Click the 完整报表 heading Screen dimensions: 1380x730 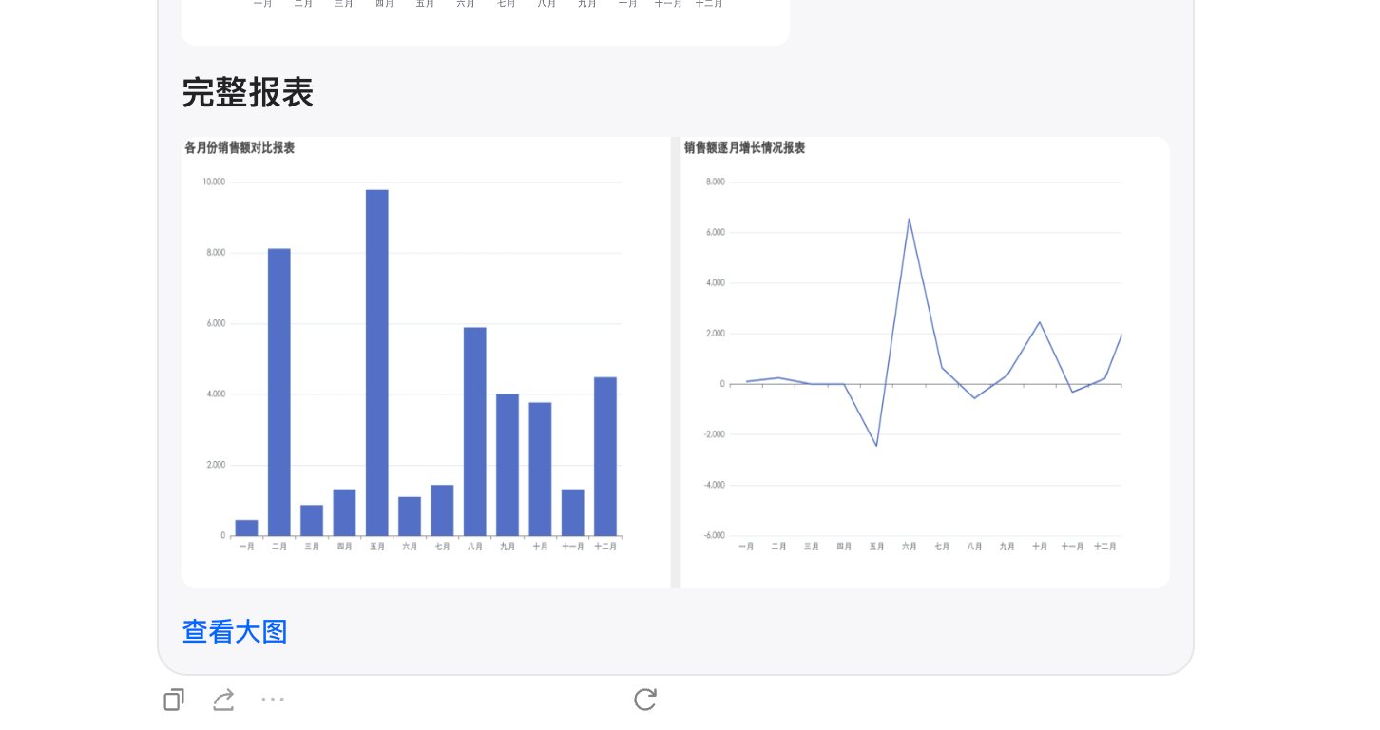click(x=247, y=93)
